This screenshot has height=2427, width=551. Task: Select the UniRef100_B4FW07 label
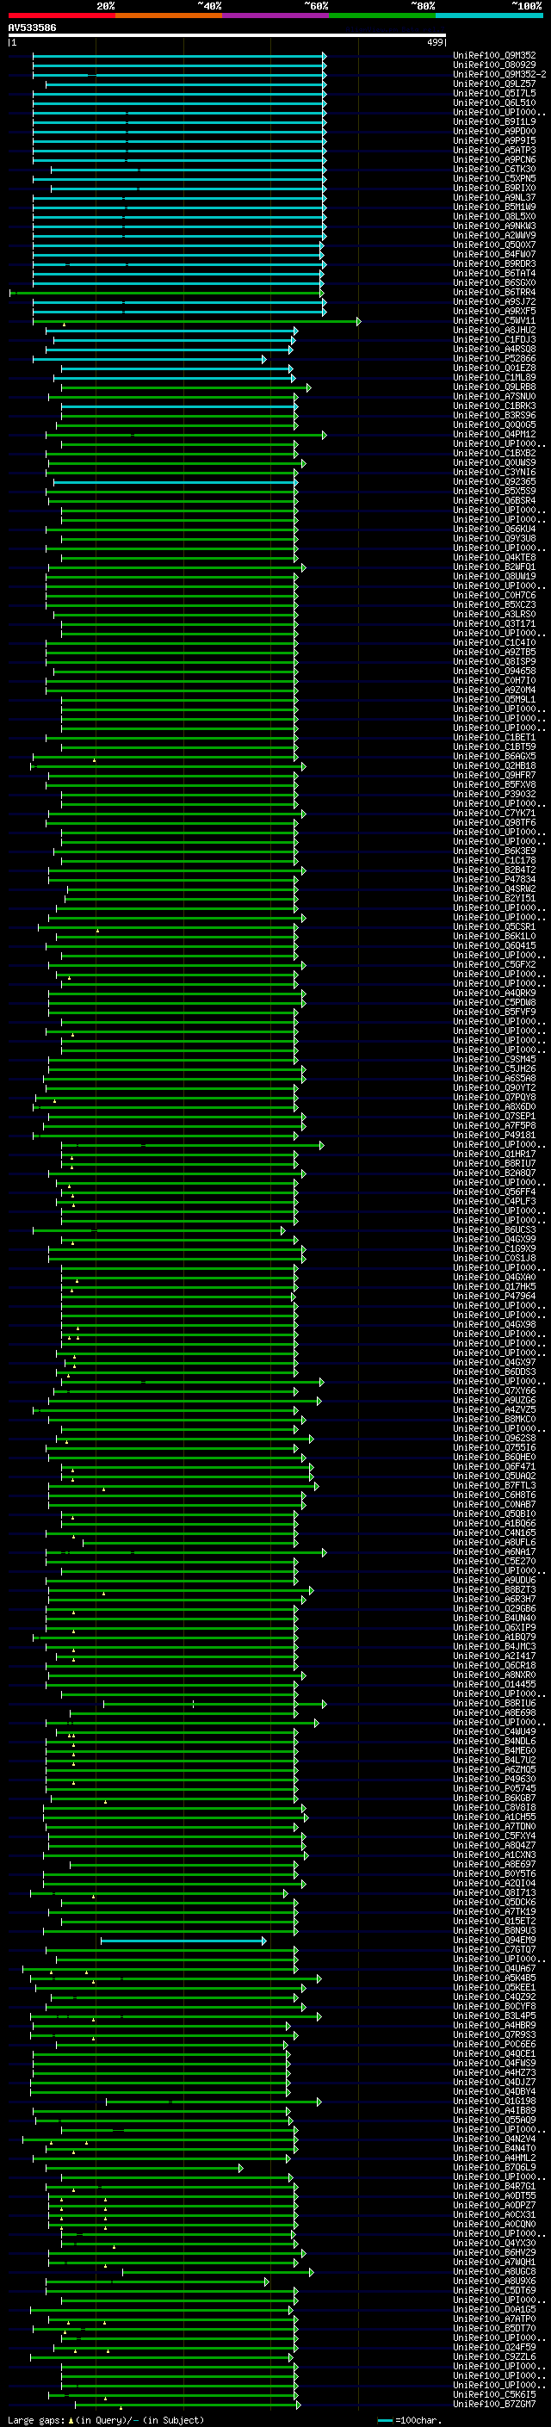(494, 254)
